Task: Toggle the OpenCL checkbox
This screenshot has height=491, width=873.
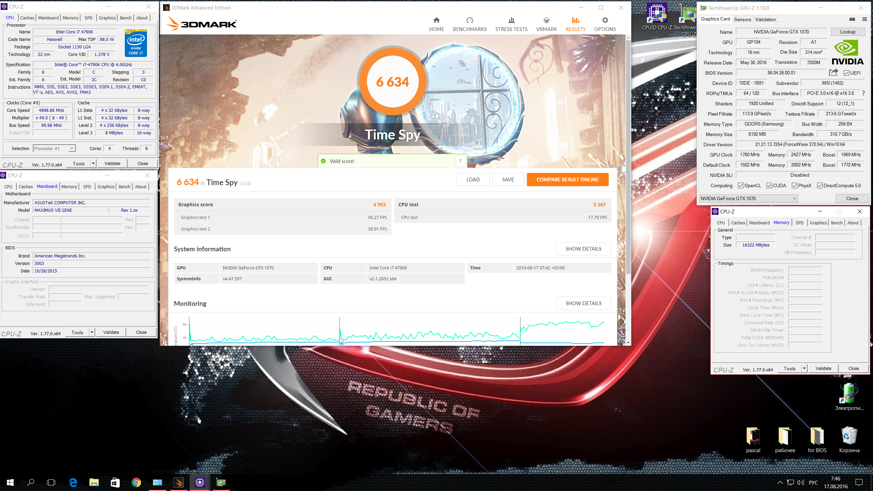Action: click(x=741, y=185)
